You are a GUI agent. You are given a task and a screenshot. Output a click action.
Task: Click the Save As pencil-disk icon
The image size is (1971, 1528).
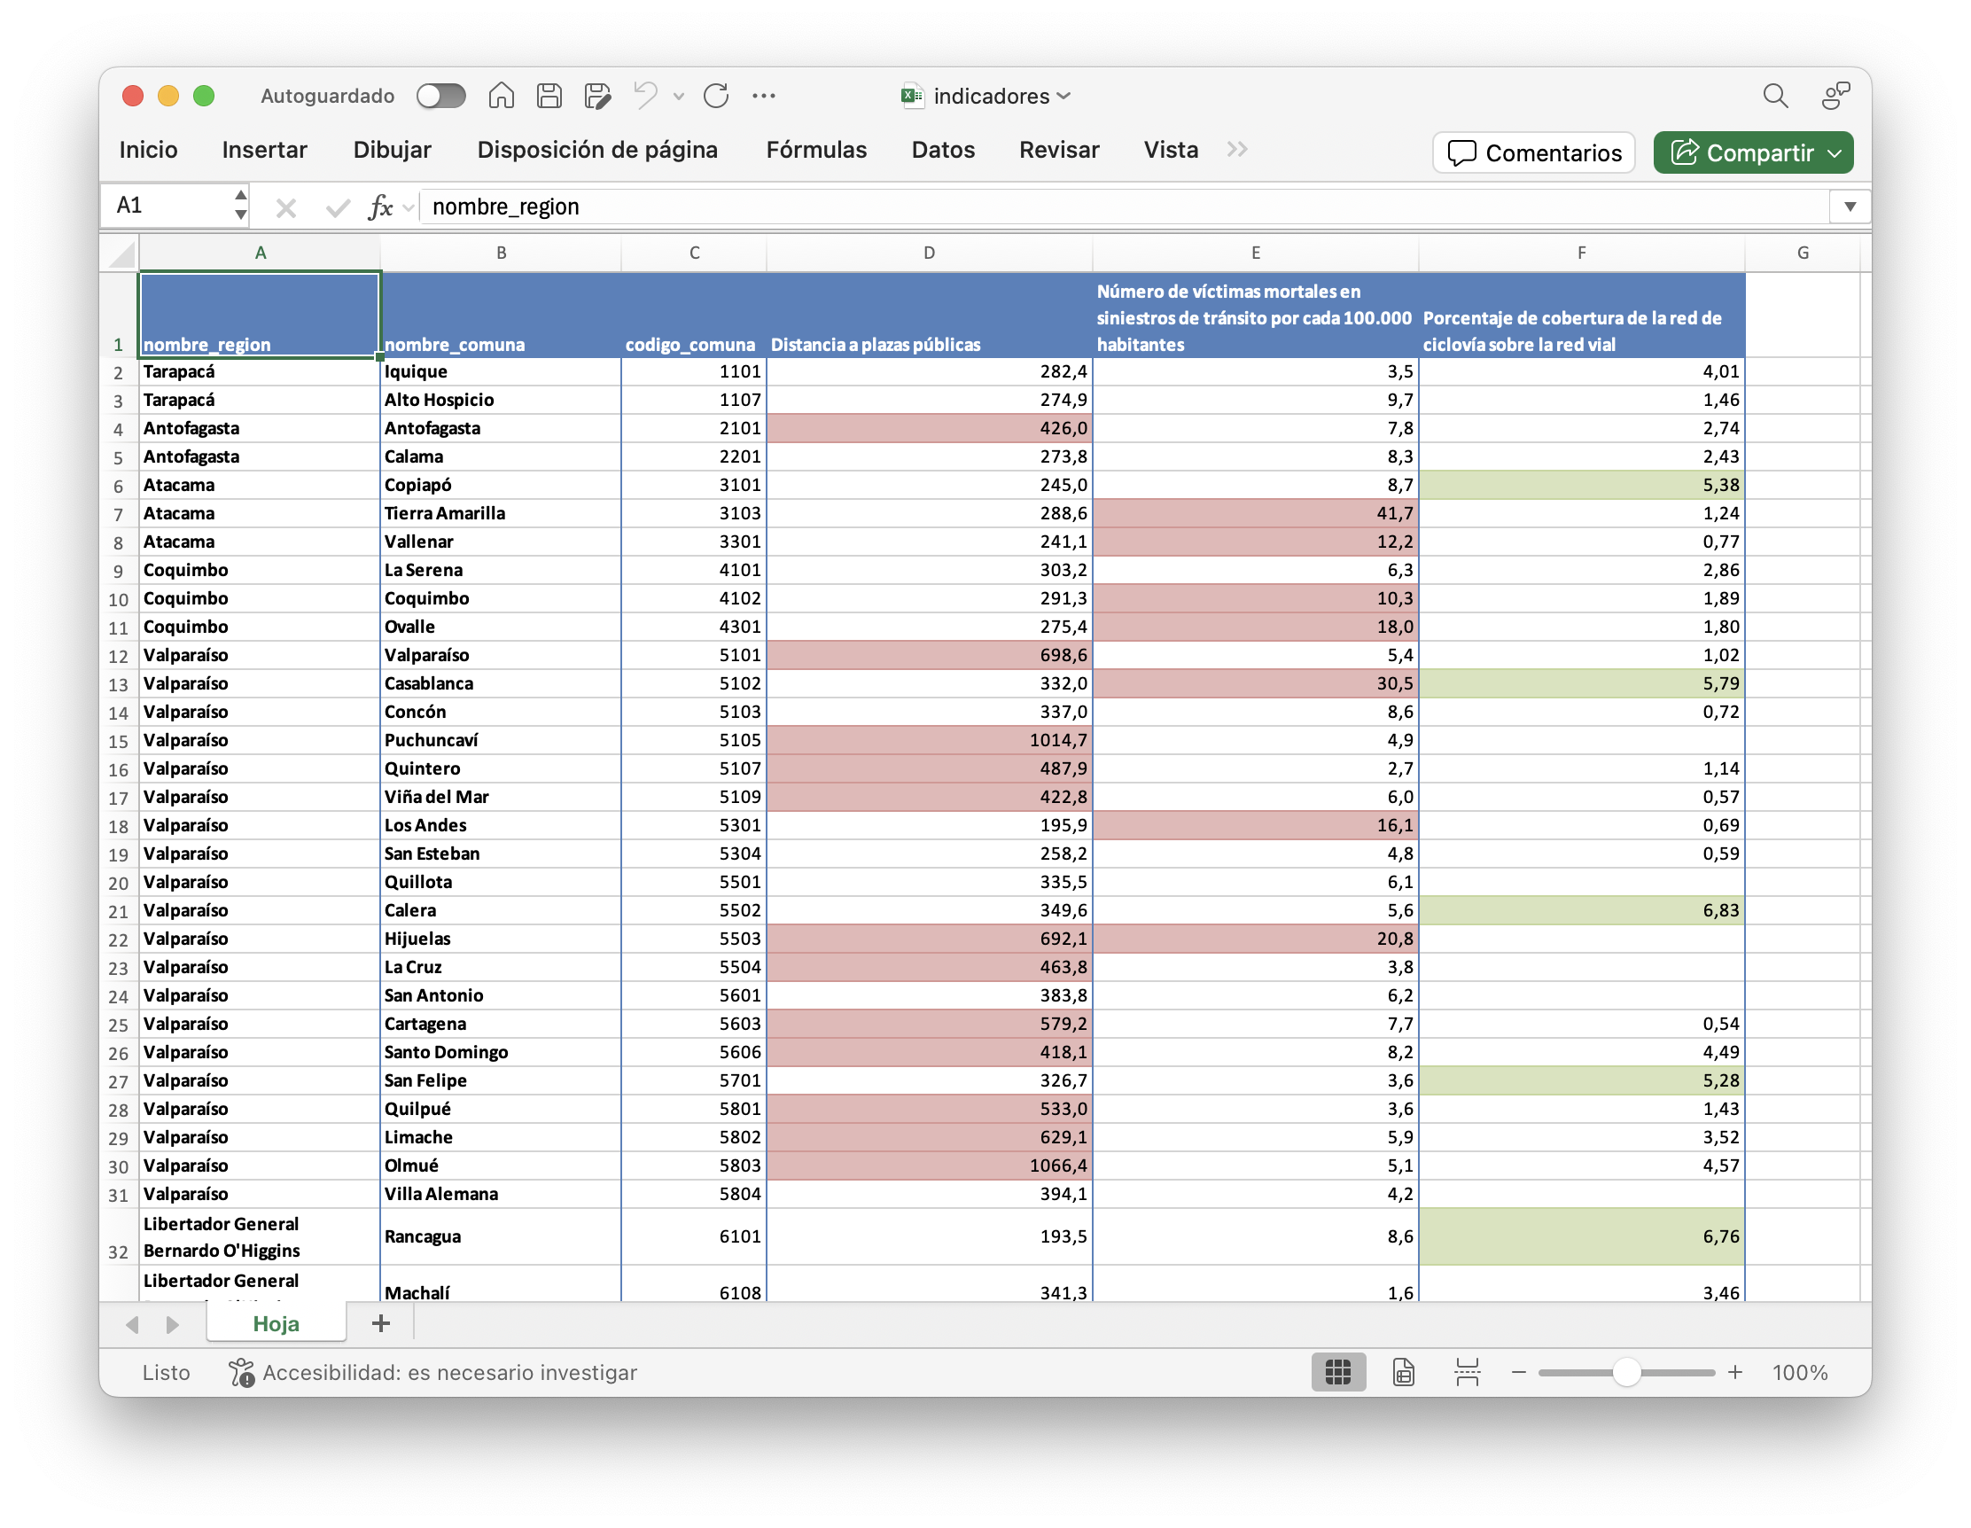point(597,96)
